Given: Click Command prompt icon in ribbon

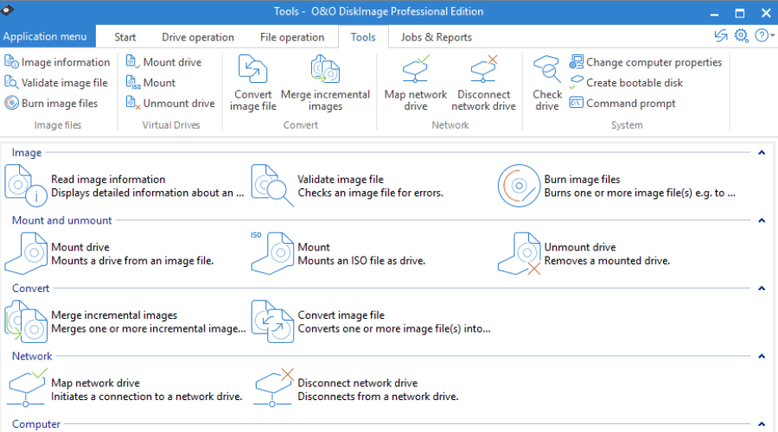Looking at the screenshot, I should [576, 103].
